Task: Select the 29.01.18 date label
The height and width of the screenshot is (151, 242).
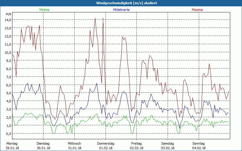Action: click(12, 148)
